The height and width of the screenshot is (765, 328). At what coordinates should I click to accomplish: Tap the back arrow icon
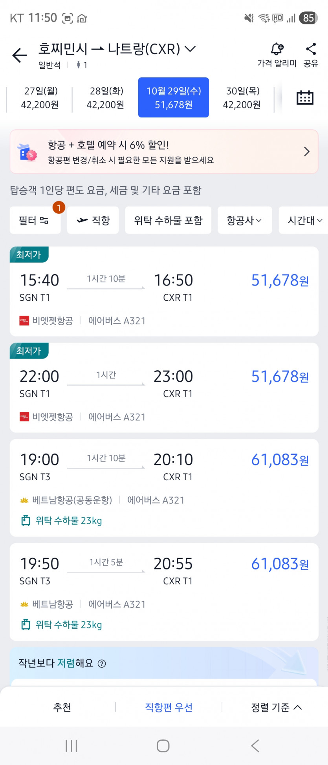click(x=19, y=55)
